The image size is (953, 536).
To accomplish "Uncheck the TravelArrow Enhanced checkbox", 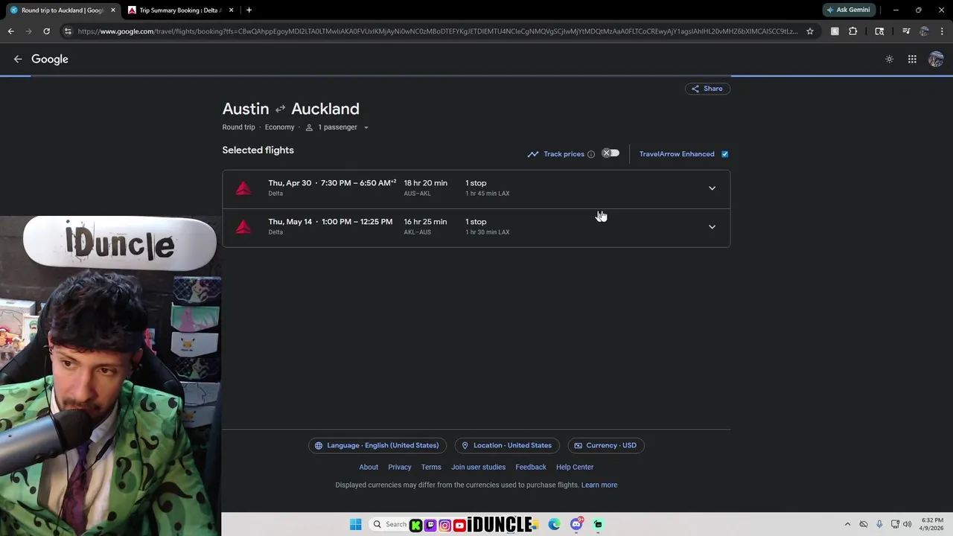I will pyautogui.click(x=724, y=154).
